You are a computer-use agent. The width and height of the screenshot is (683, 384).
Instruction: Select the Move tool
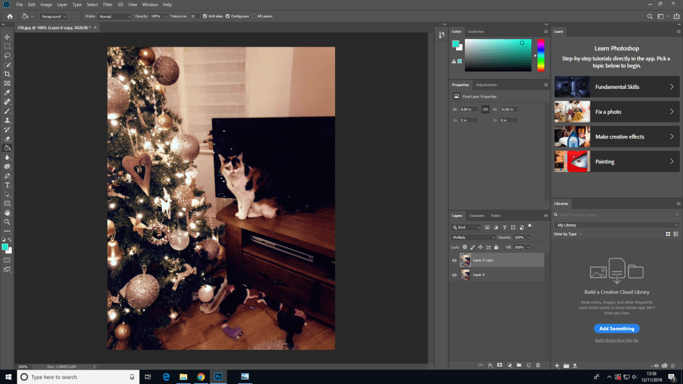point(7,37)
